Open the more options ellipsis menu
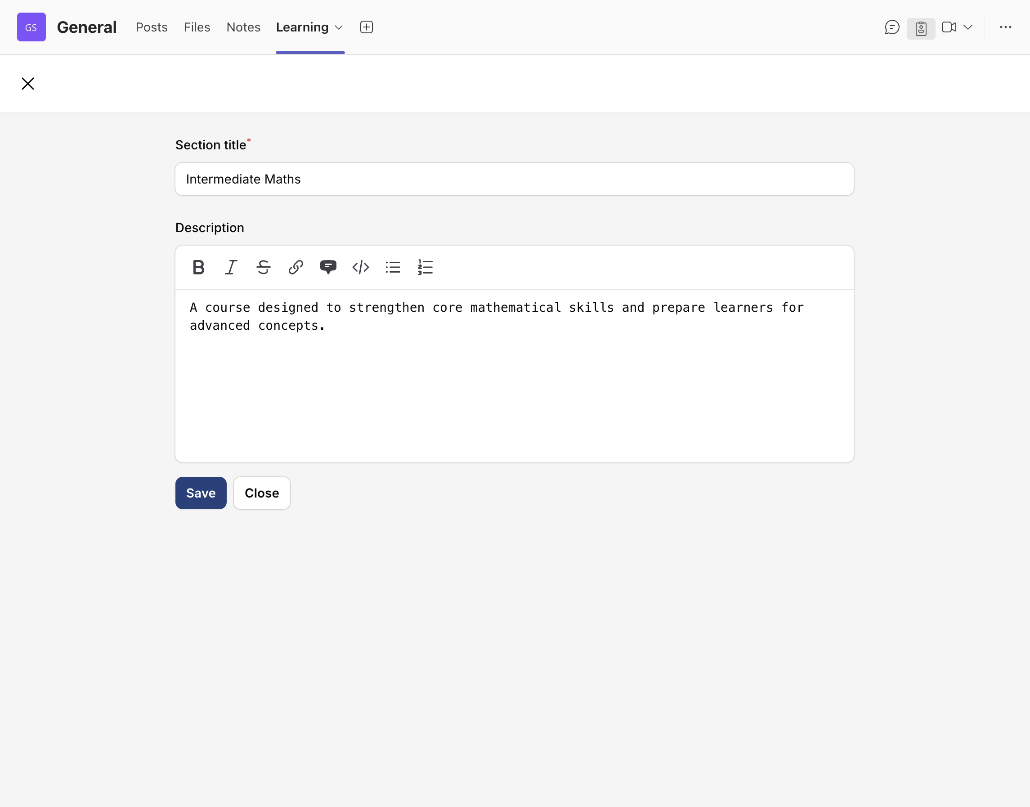Screen dimensions: 1030x807 point(1005,27)
